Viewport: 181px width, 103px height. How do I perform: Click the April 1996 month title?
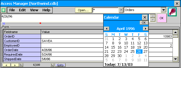pos(126,29)
